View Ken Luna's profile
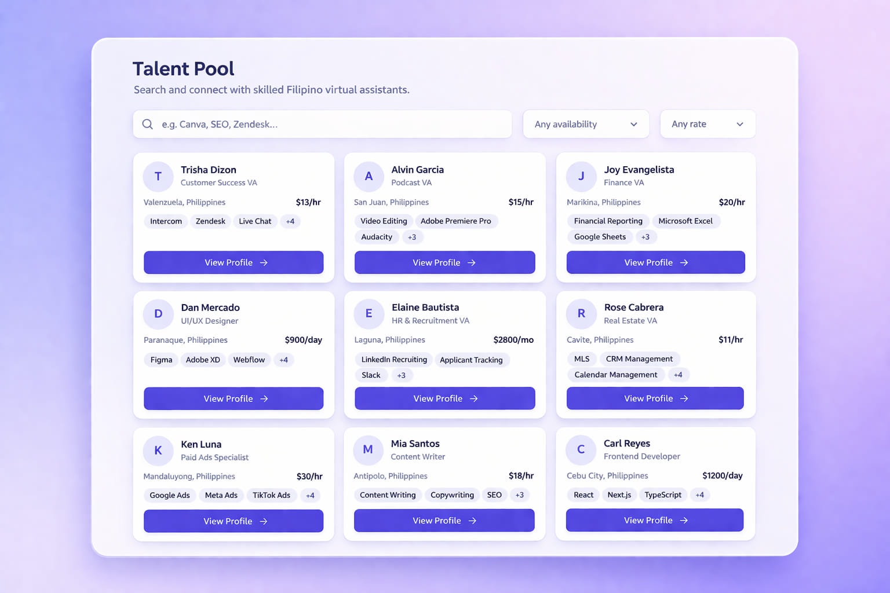 (x=233, y=521)
